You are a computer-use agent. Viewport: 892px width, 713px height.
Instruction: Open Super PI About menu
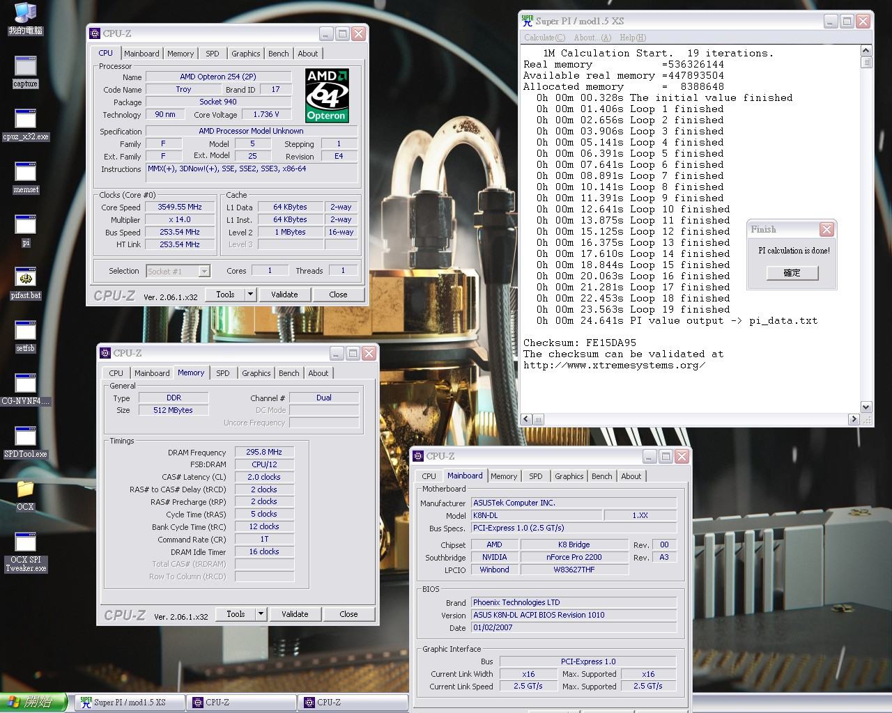click(x=592, y=38)
